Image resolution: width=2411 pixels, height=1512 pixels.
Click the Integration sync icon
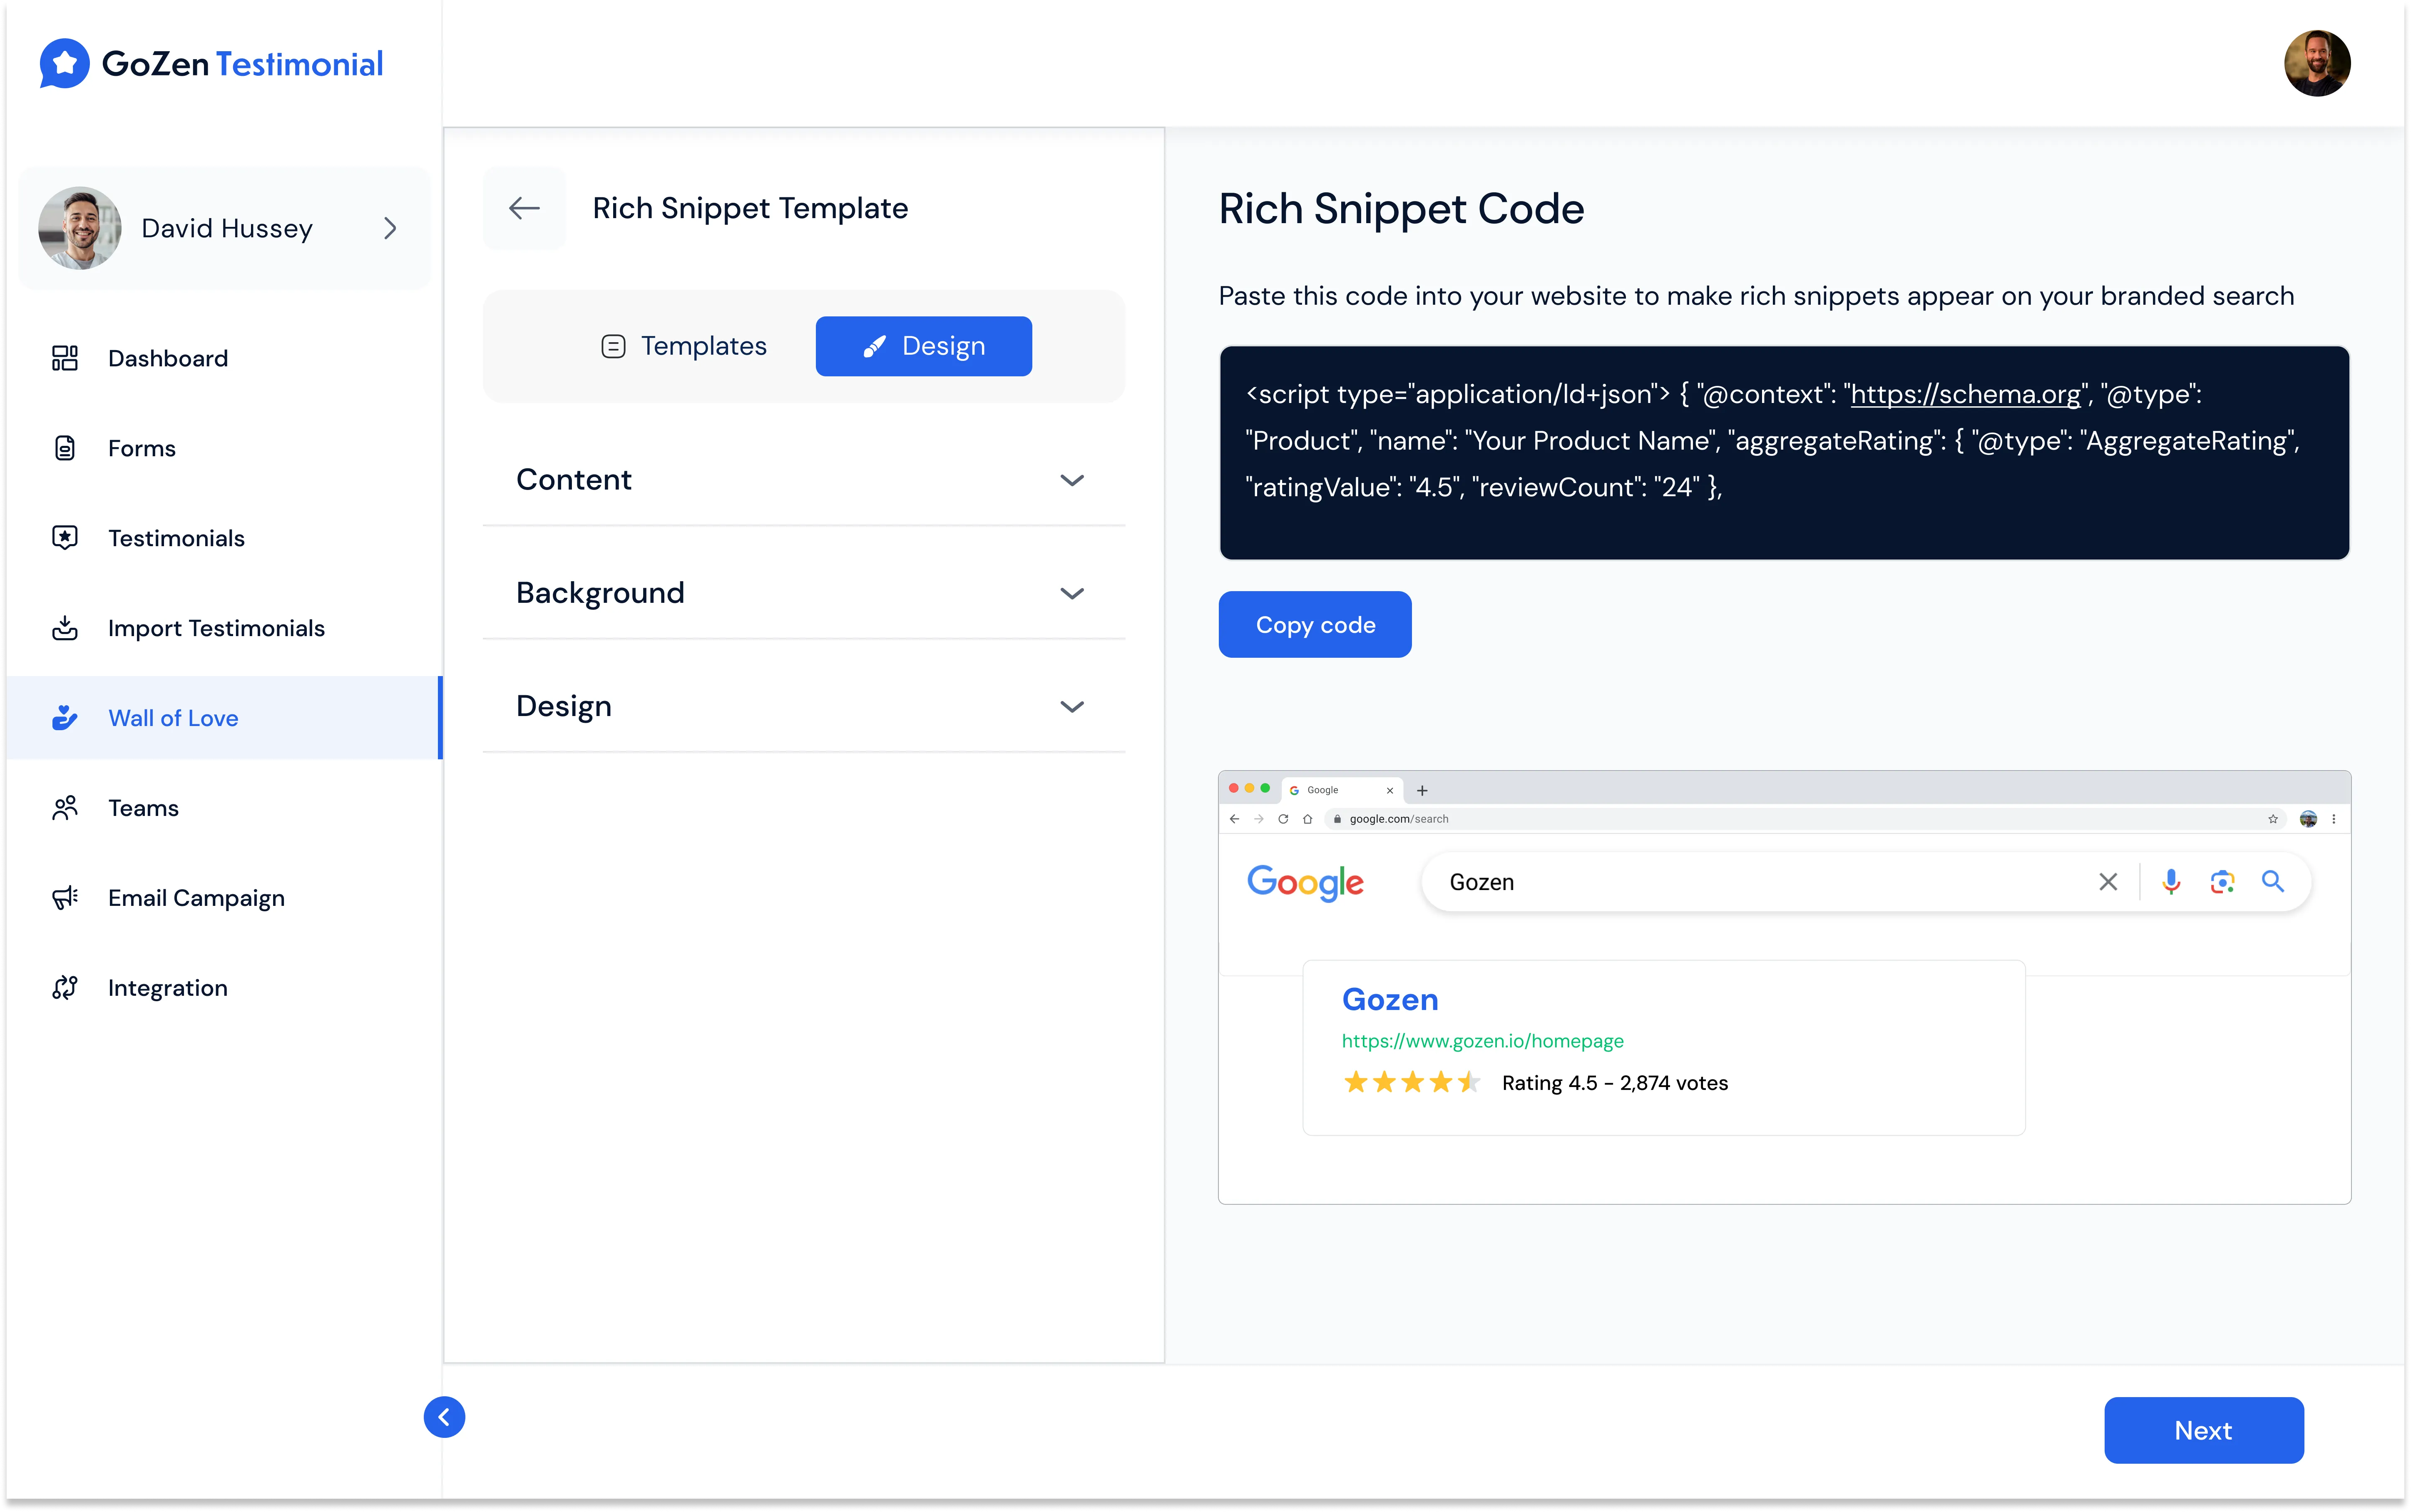tap(65, 988)
